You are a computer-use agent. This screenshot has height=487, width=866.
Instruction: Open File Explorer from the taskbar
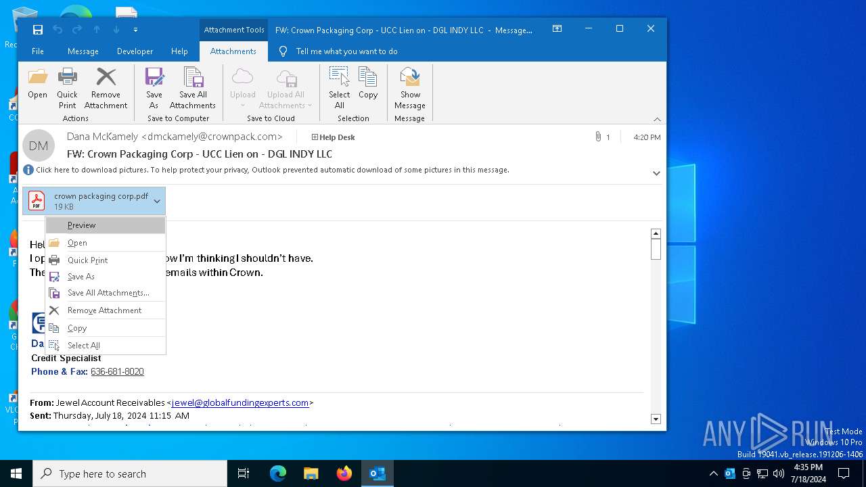coord(311,473)
